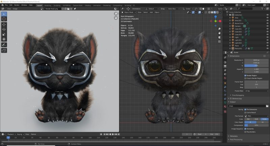Toggle the Overwrite checkbox
Viewport: 270px width, 146px height.
coord(245,129)
